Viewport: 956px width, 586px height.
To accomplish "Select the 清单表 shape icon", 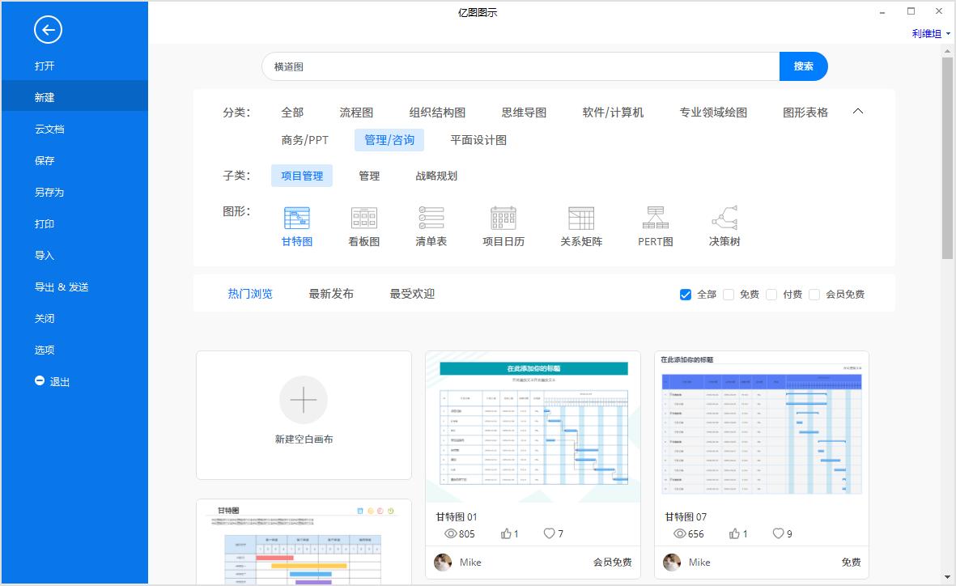I will point(431,225).
